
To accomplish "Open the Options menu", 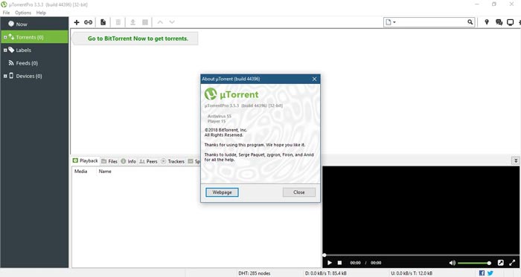I will point(23,13).
